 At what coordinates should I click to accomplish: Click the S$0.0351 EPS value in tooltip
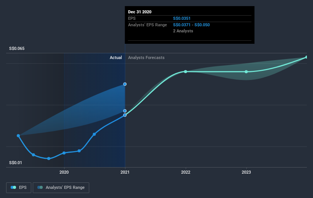[181, 18]
